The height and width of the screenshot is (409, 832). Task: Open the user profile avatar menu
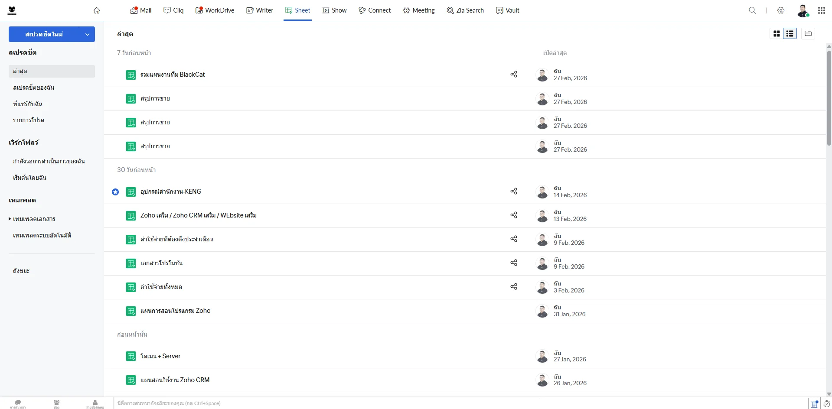pyautogui.click(x=803, y=10)
